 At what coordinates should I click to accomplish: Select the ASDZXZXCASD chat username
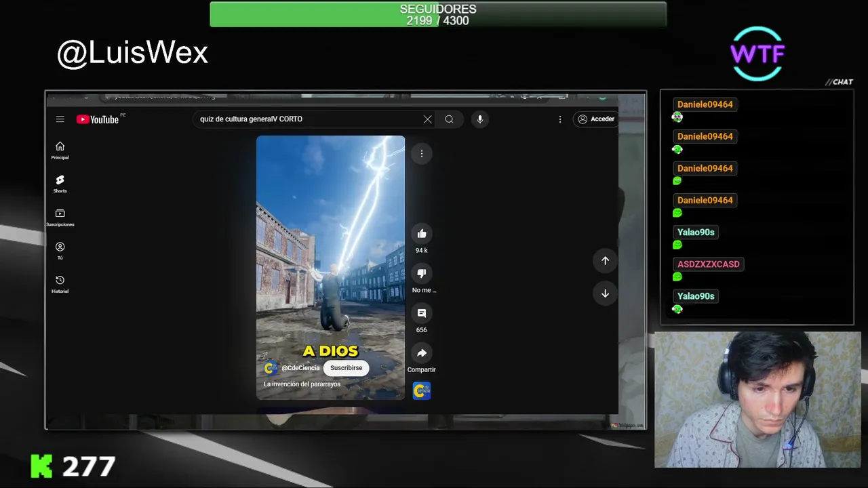709,264
